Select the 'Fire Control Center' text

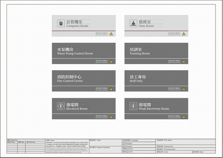[x=70, y=81]
